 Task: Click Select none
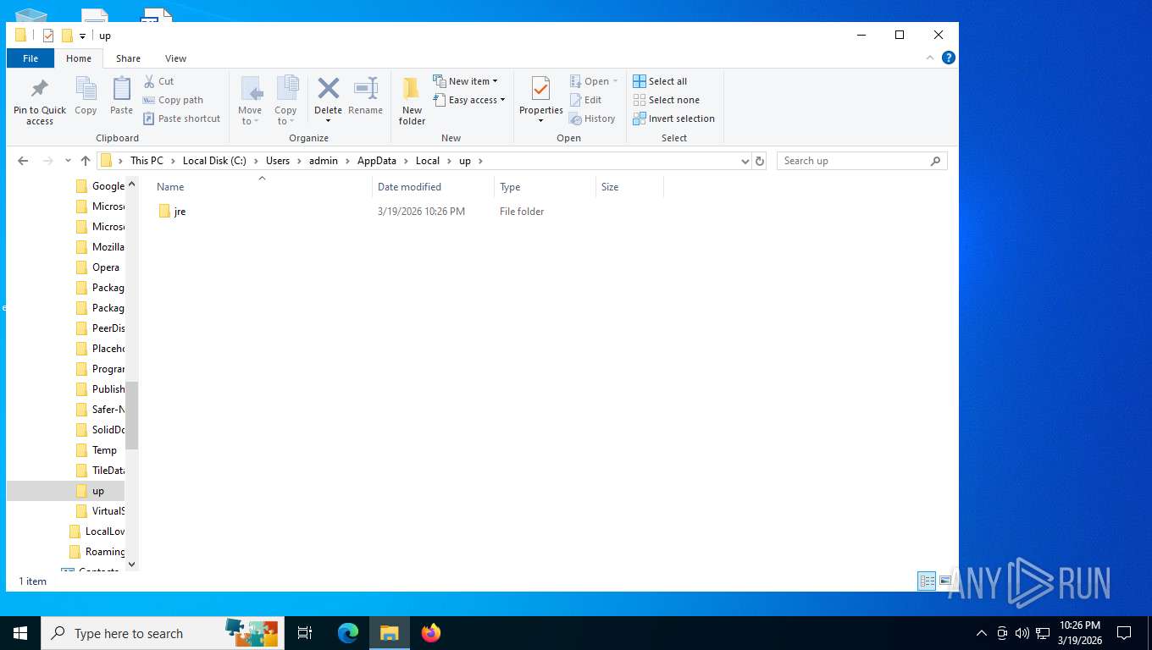coord(666,100)
